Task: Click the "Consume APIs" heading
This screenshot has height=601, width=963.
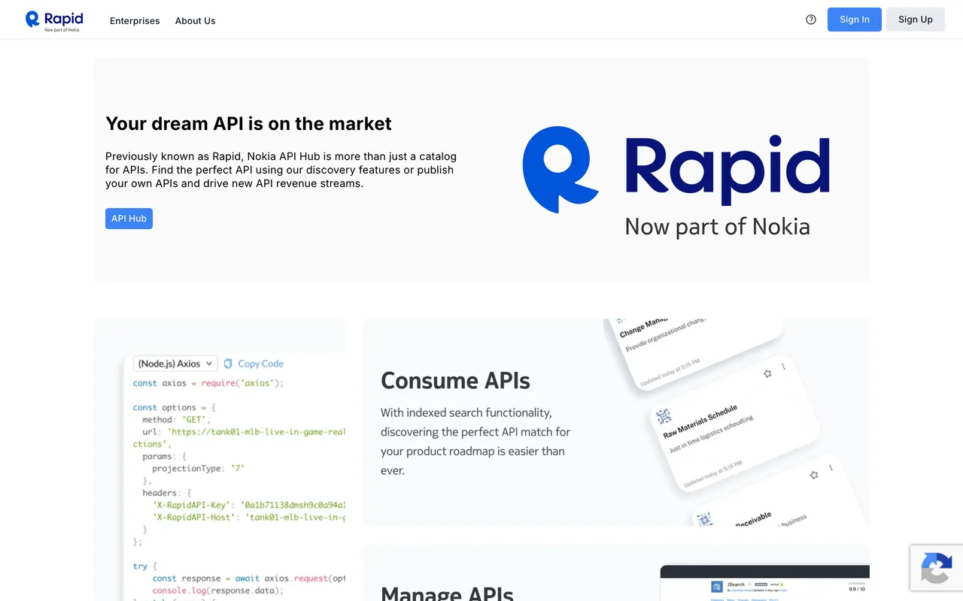Action: [455, 381]
